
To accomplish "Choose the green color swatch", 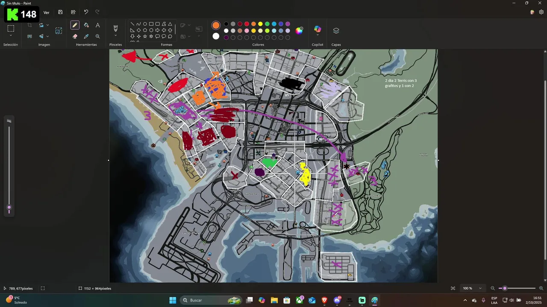I will pyautogui.click(x=267, y=24).
